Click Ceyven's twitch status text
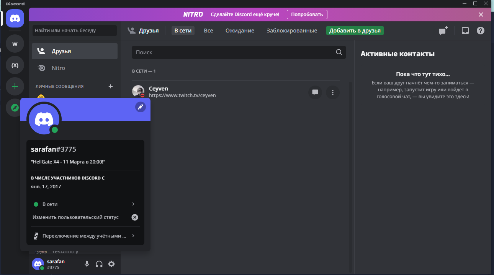Screen dimensions: 494x275 click(x=182, y=95)
